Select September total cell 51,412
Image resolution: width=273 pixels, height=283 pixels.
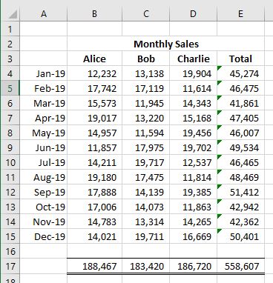point(240,192)
